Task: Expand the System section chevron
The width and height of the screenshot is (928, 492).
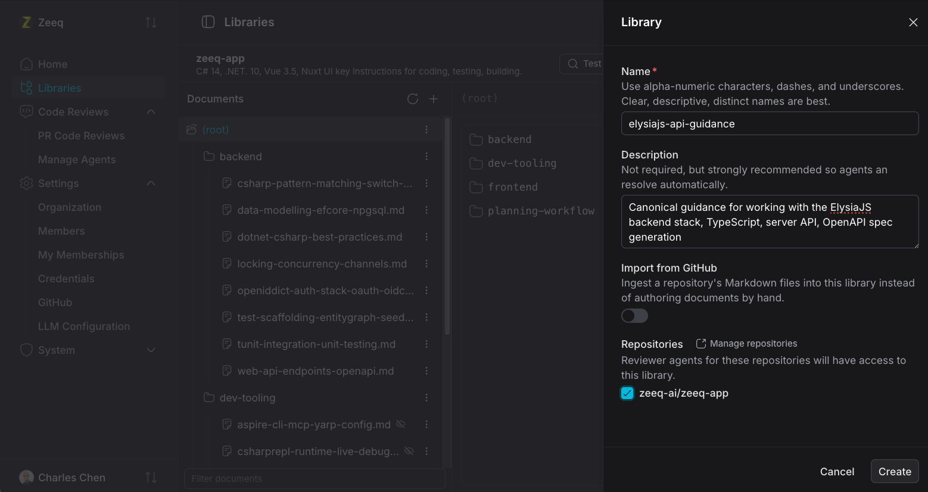Action: (x=151, y=350)
